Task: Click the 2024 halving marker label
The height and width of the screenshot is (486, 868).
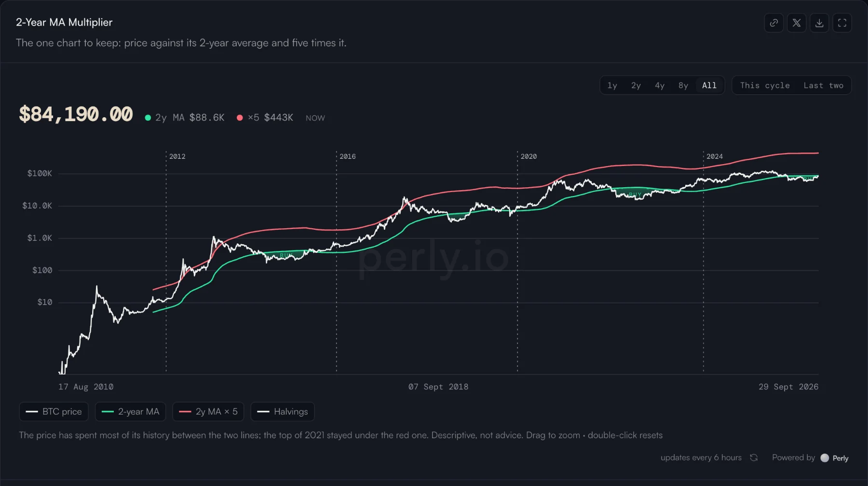Action: coord(715,156)
